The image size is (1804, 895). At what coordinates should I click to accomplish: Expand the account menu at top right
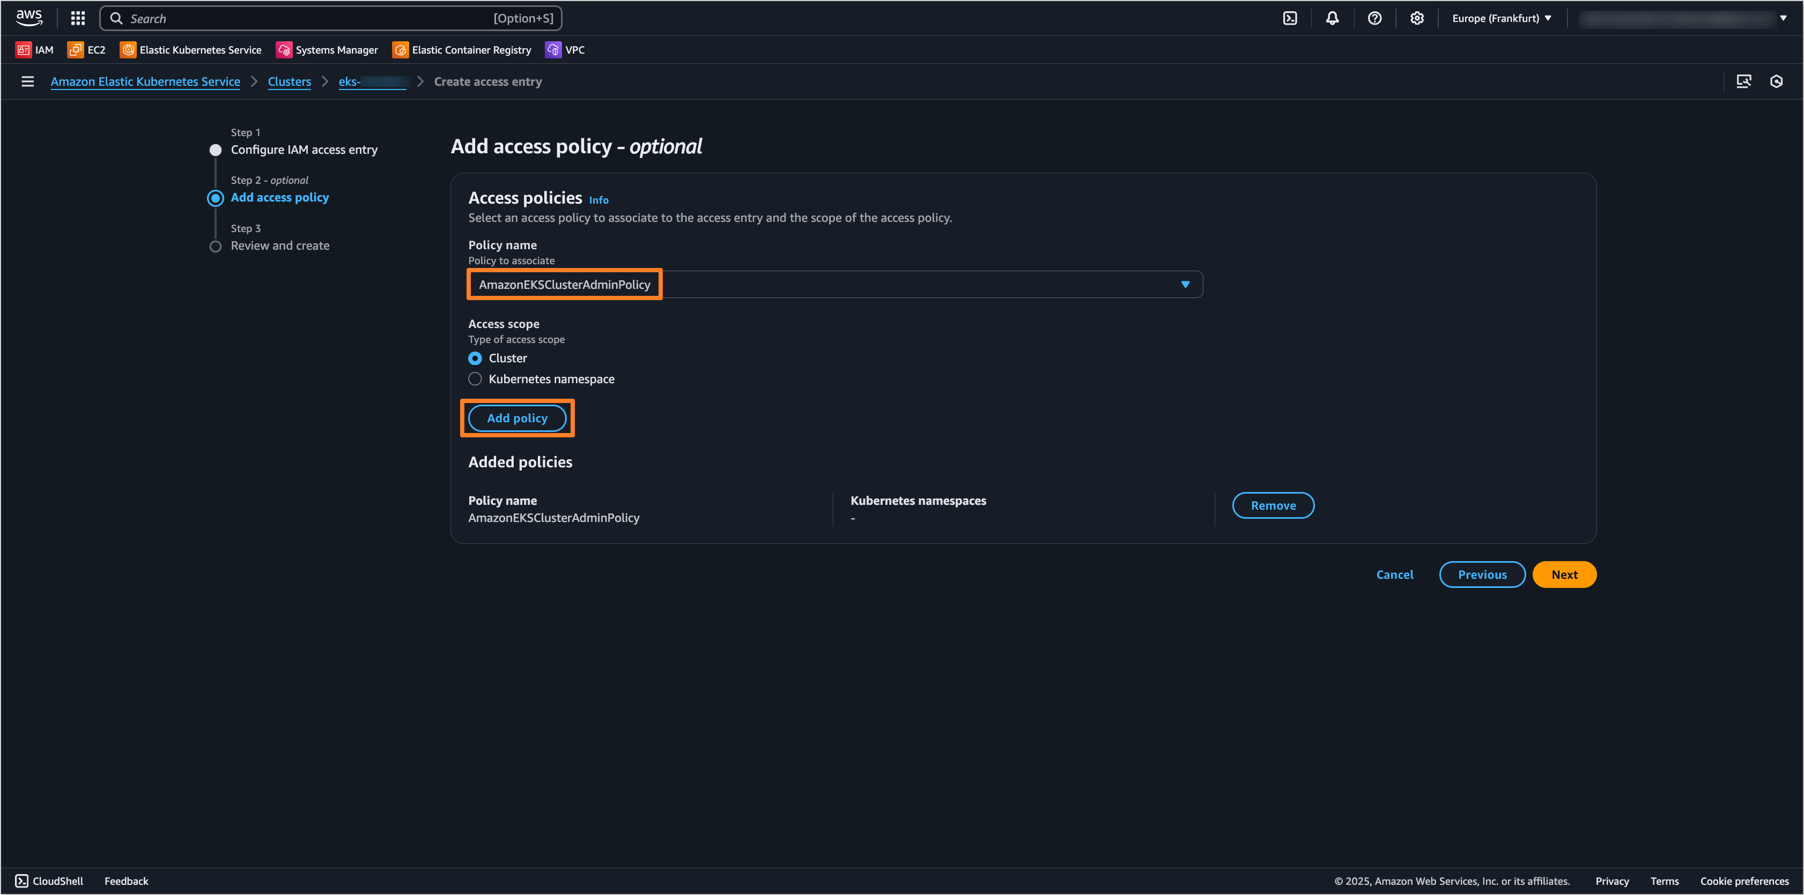tap(1783, 18)
